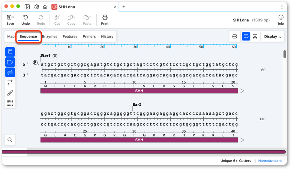Click Unique 6+ Cutters enzyme set

(236, 161)
